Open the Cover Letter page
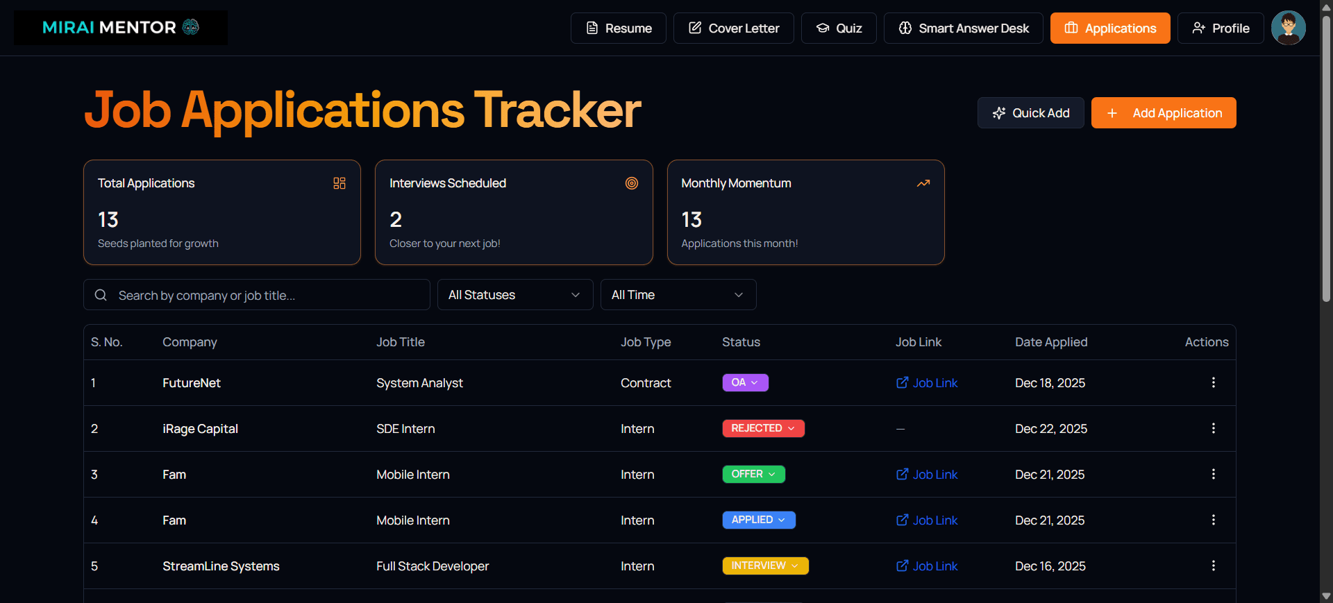Screen dimensions: 1333x603 (733, 28)
